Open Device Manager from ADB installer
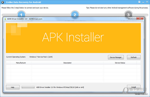This screenshot has height=97, width=150. pos(116,57)
